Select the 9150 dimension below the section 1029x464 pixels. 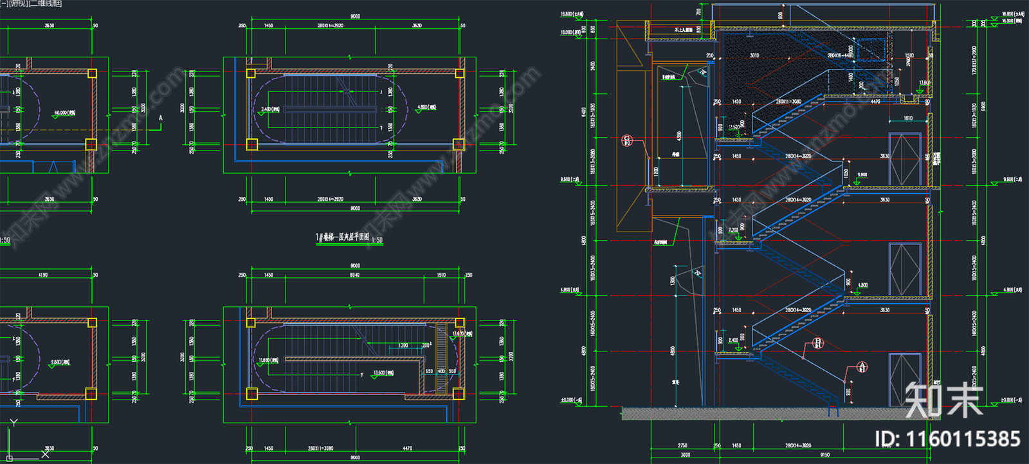point(825,455)
